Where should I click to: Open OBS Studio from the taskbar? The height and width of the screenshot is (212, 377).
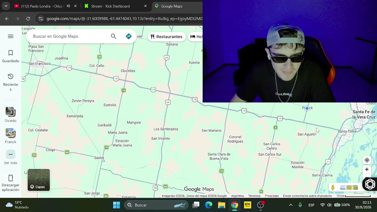click(261, 205)
